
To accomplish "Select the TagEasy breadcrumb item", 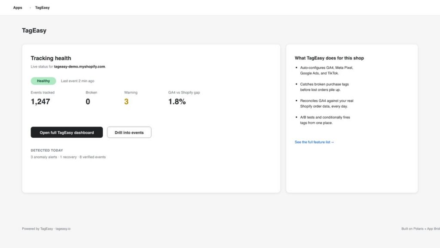I will (x=43, y=8).
